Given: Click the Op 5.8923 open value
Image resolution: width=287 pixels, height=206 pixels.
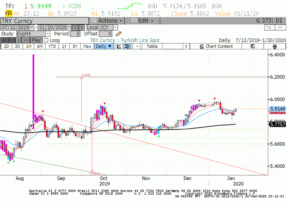Looking at the screenshot, I should 62,14.
